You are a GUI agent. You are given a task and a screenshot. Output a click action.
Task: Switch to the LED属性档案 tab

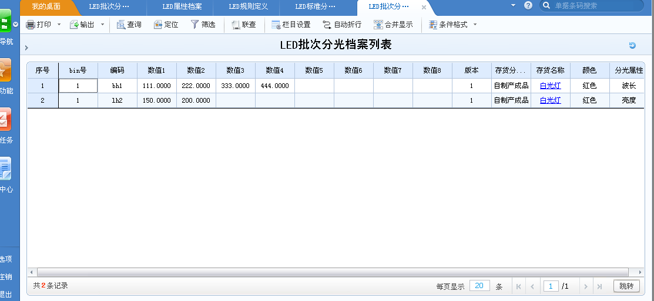(182, 6)
